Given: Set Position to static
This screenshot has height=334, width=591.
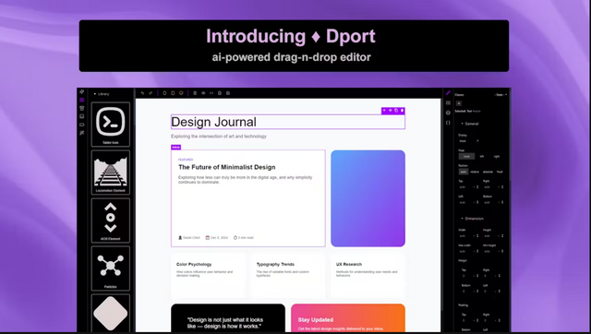Looking at the screenshot, I should coord(464,172).
